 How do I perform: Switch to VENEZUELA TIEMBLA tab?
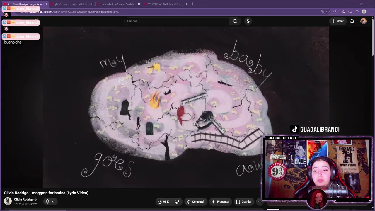tap(165, 4)
